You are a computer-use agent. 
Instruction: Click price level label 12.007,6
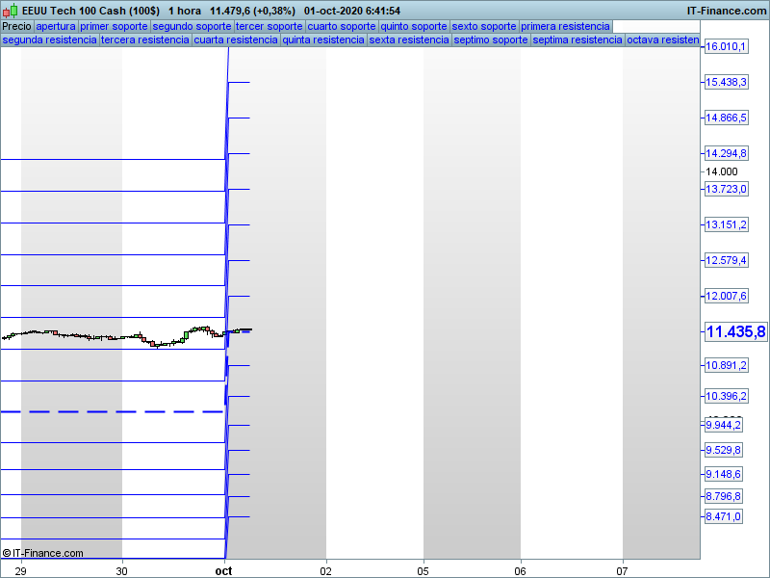pos(727,296)
